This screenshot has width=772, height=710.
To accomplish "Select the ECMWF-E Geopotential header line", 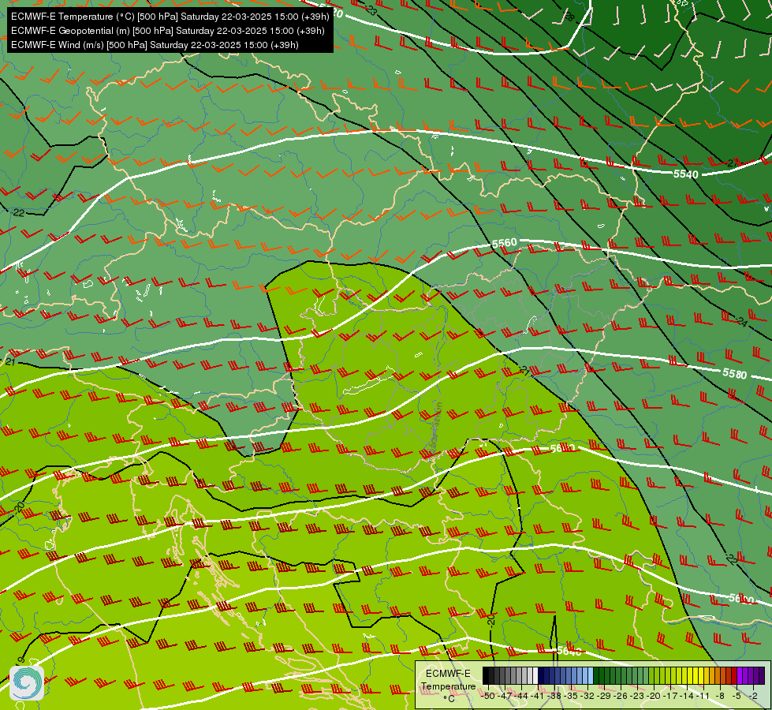I will [x=167, y=31].
